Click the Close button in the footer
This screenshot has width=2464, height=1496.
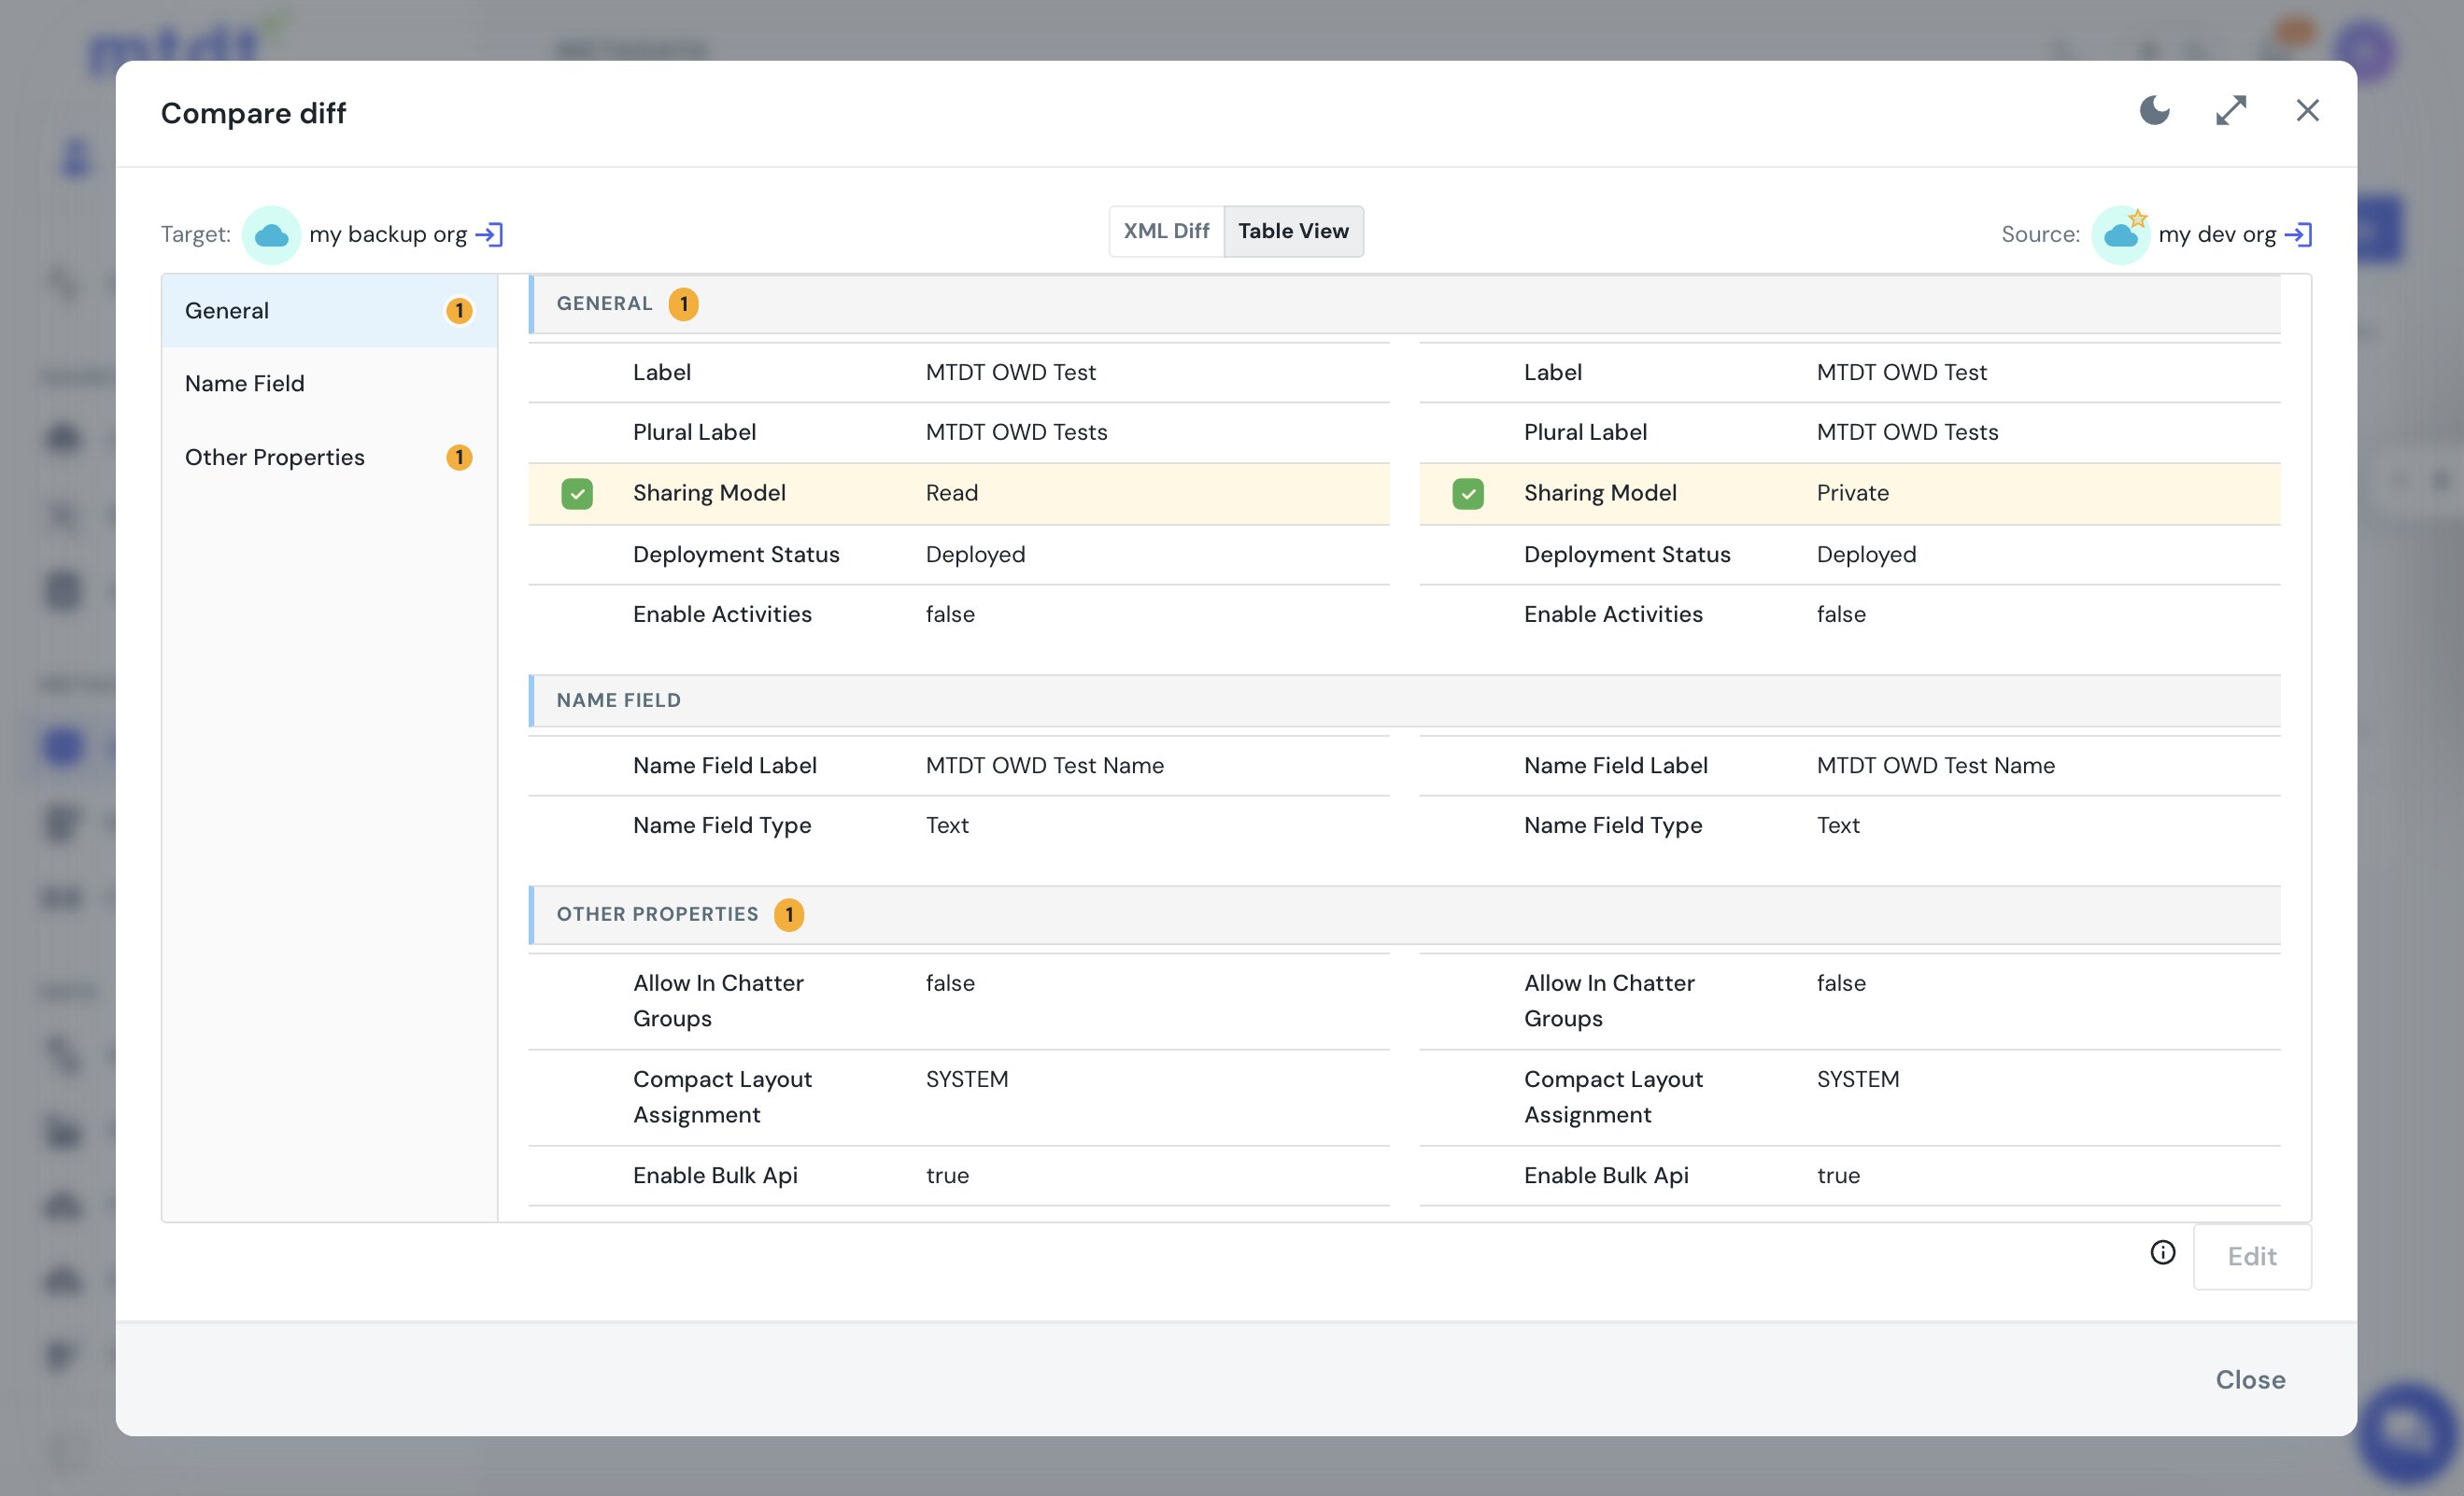(2250, 1379)
